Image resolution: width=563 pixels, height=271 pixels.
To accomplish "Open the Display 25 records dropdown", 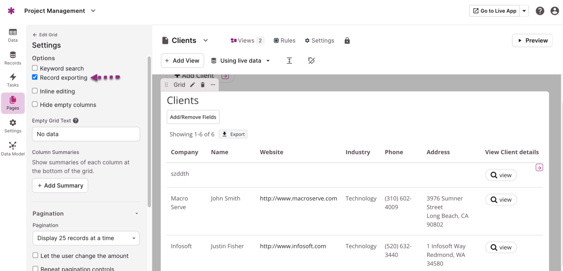I will tap(86, 238).
